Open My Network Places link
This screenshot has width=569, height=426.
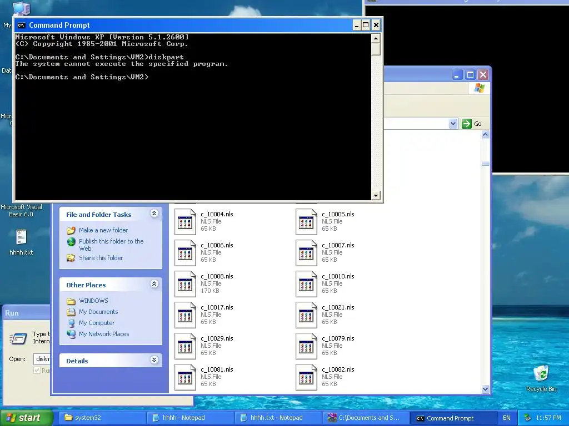(104, 334)
